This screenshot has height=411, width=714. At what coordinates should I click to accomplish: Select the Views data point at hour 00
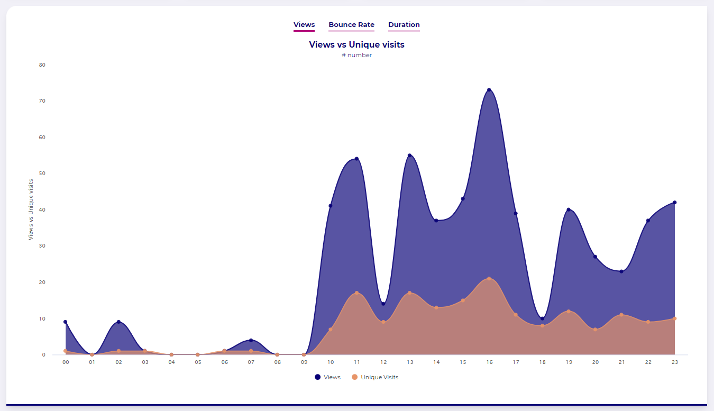(x=66, y=322)
